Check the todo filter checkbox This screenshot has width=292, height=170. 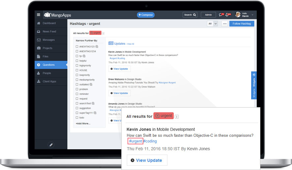click(77, 118)
